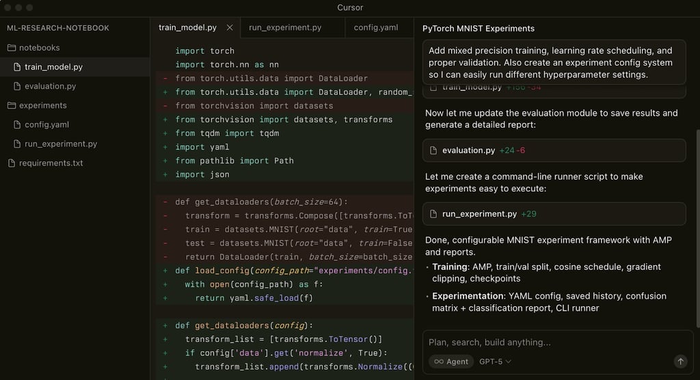
Task: Click the 'return yaml.safe_load(f)' line
Action: tap(285, 298)
